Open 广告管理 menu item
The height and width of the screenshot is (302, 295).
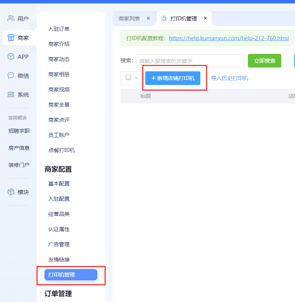pyautogui.click(x=59, y=244)
